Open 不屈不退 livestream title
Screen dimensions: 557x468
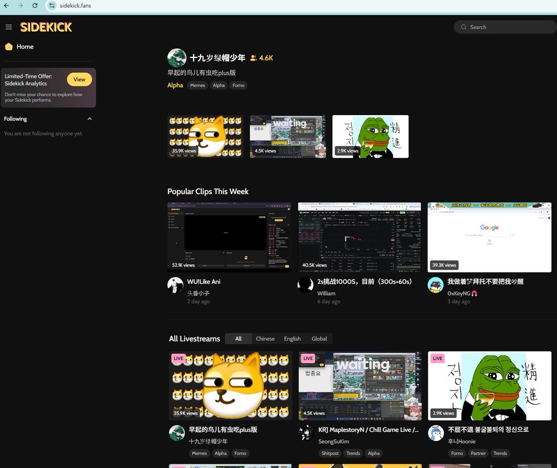[488, 429]
